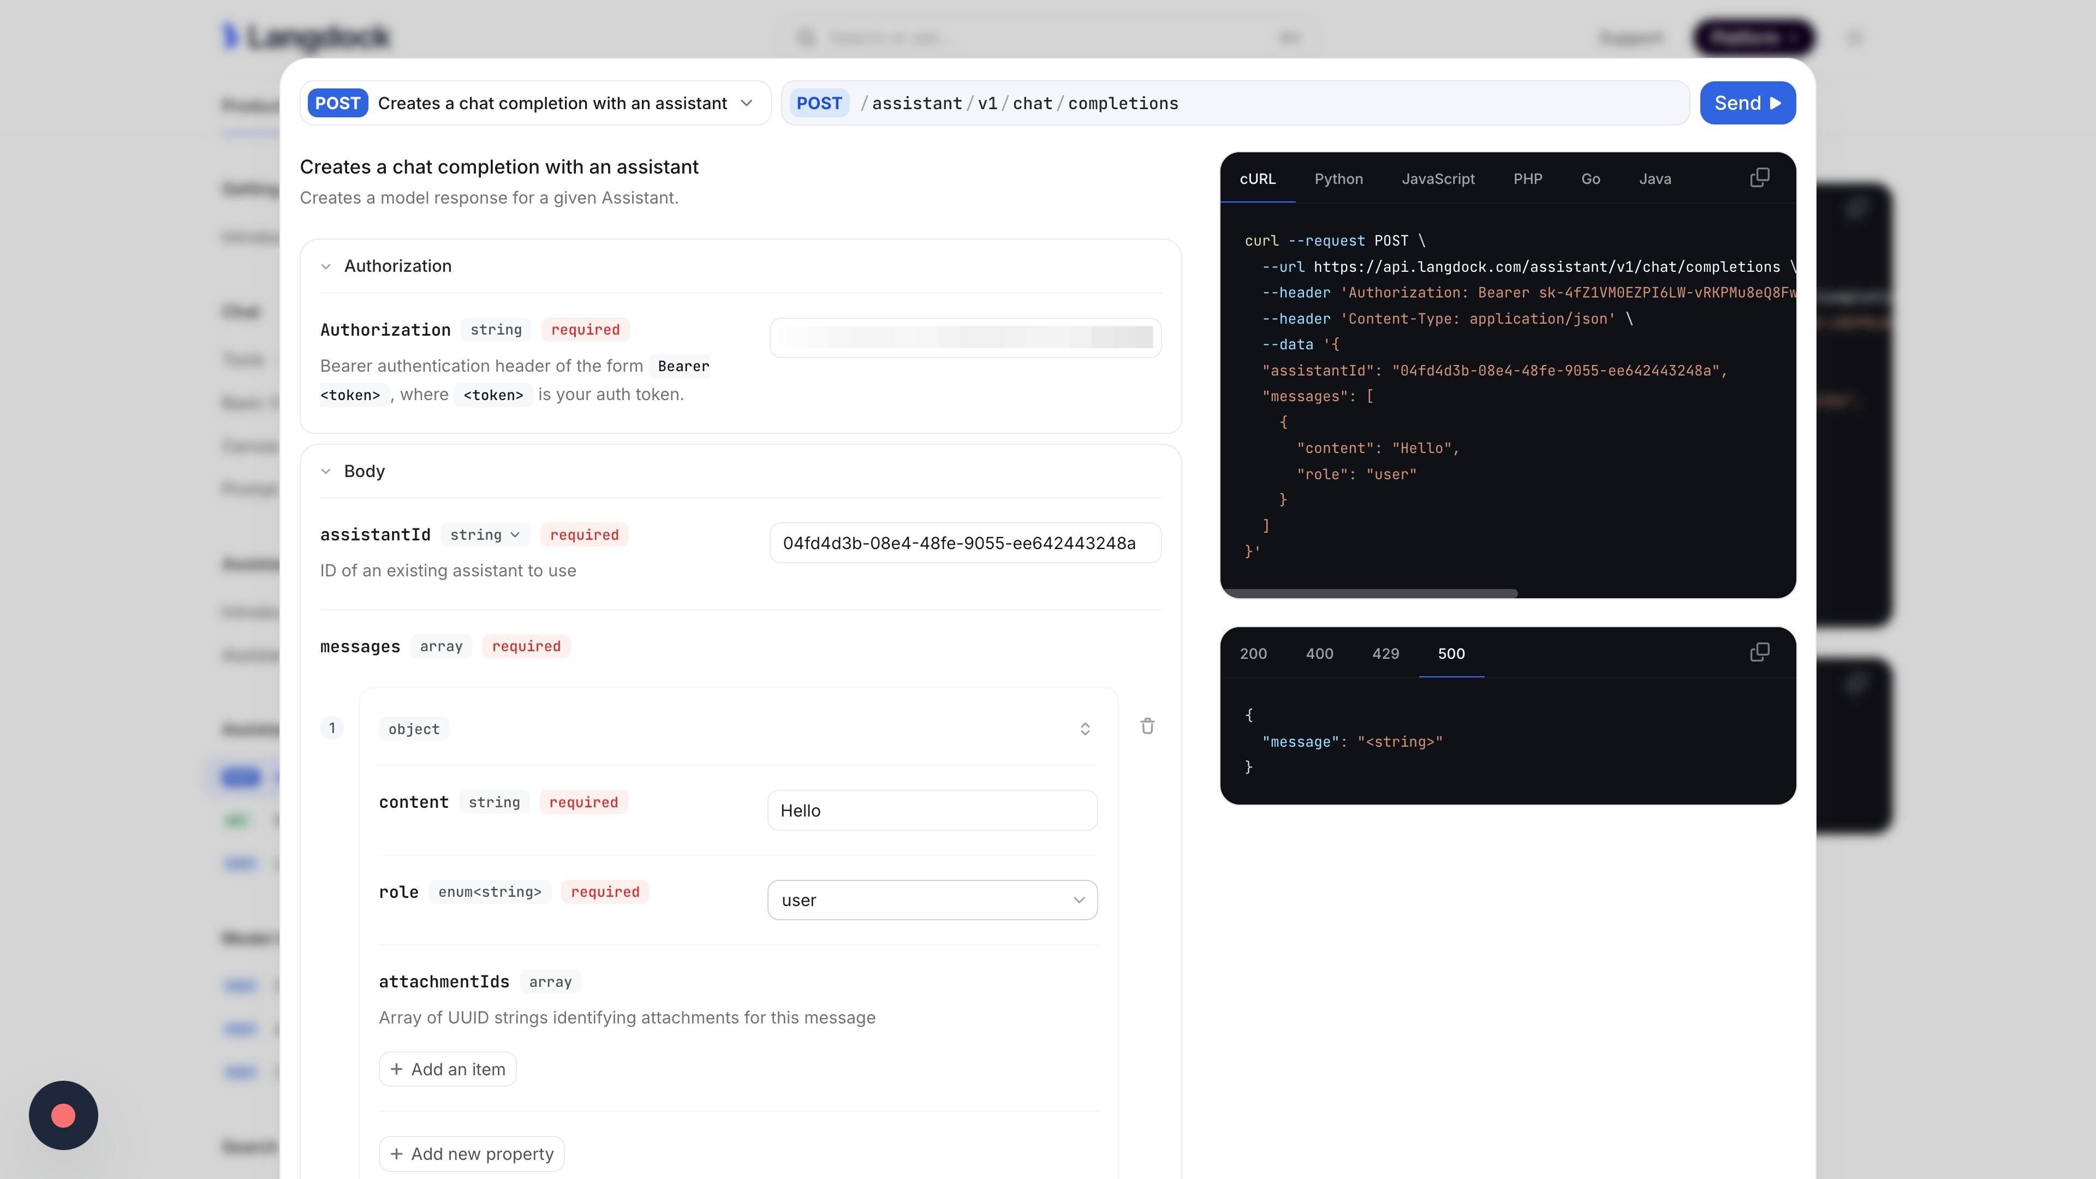Collapse the Body section
Image resolution: width=2096 pixels, height=1179 pixels.
pyautogui.click(x=325, y=471)
